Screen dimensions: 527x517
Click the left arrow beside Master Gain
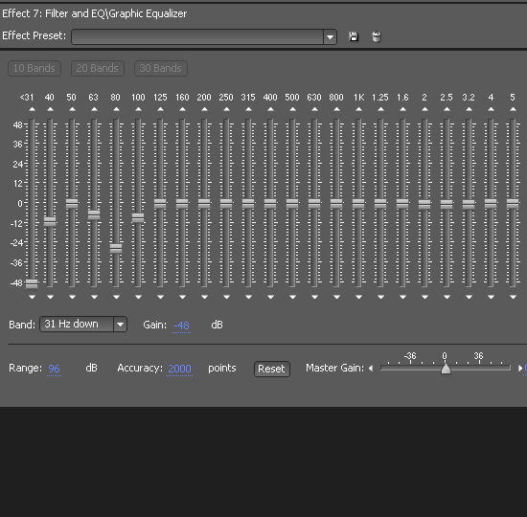click(371, 369)
